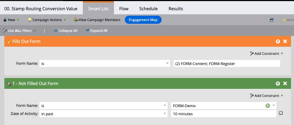
Task: Switch to the Schedule tab
Action: click(x=148, y=9)
